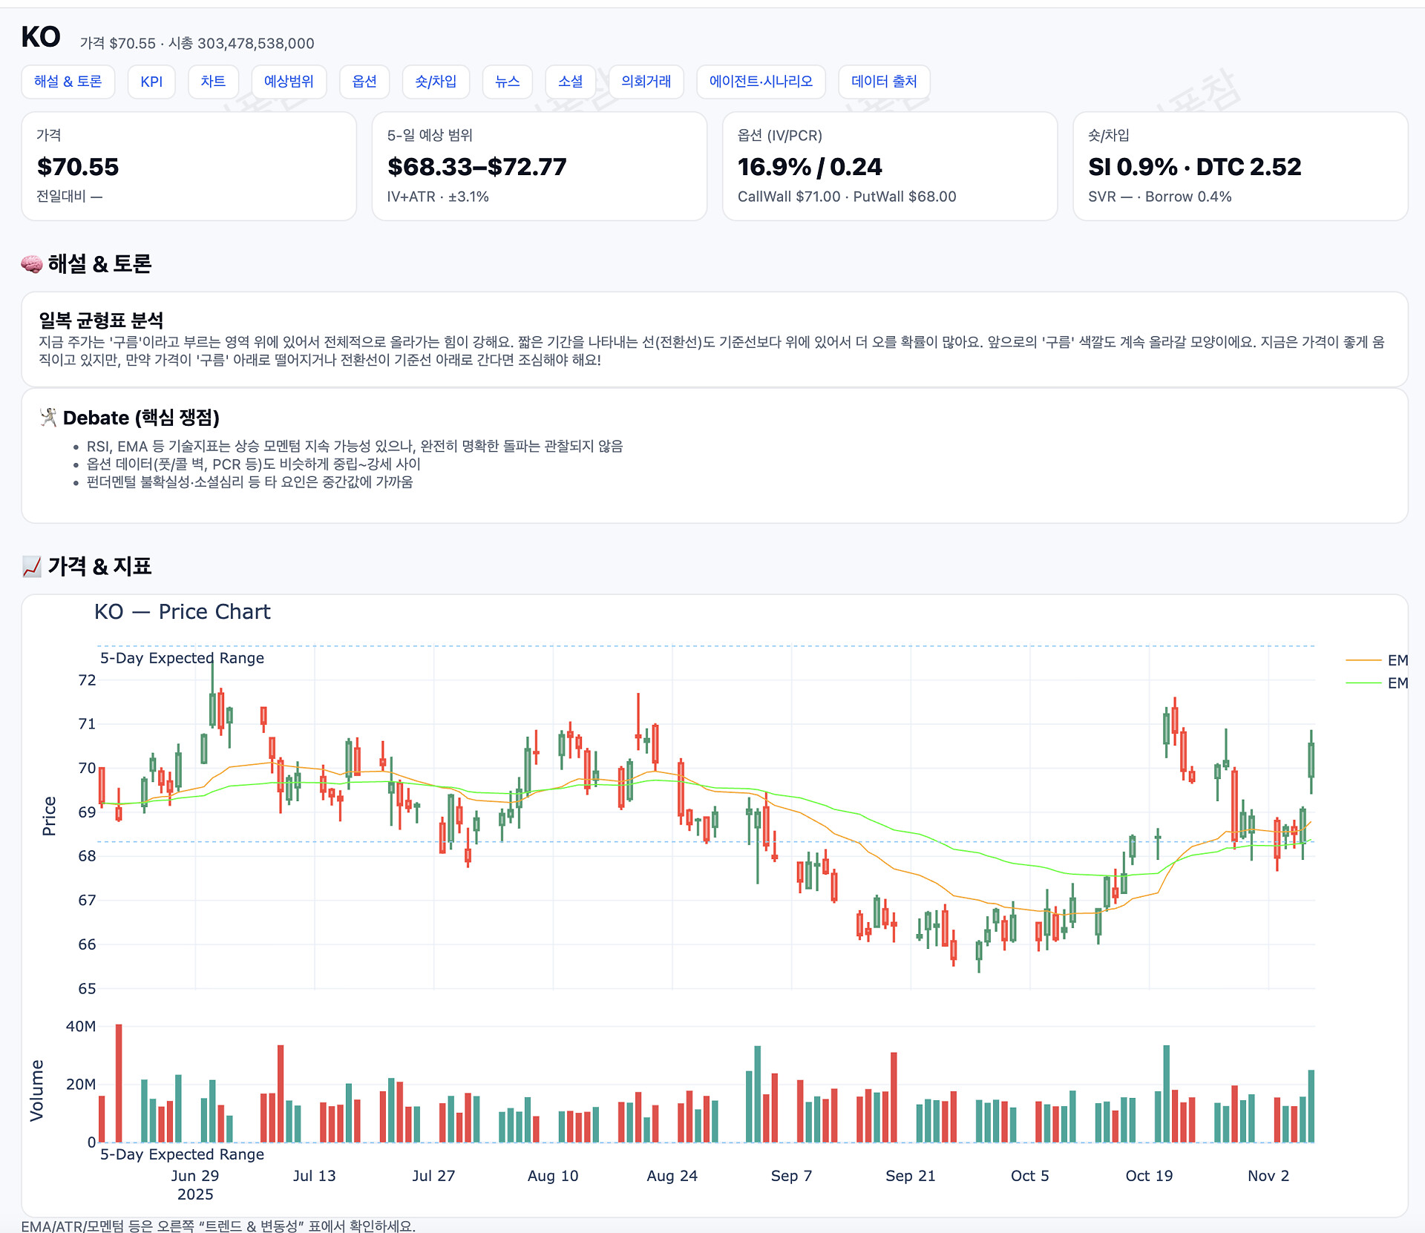The height and width of the screenshot is (1233, 1425).
Task: Go to the 옵션 section
Action: click(364, 82)
